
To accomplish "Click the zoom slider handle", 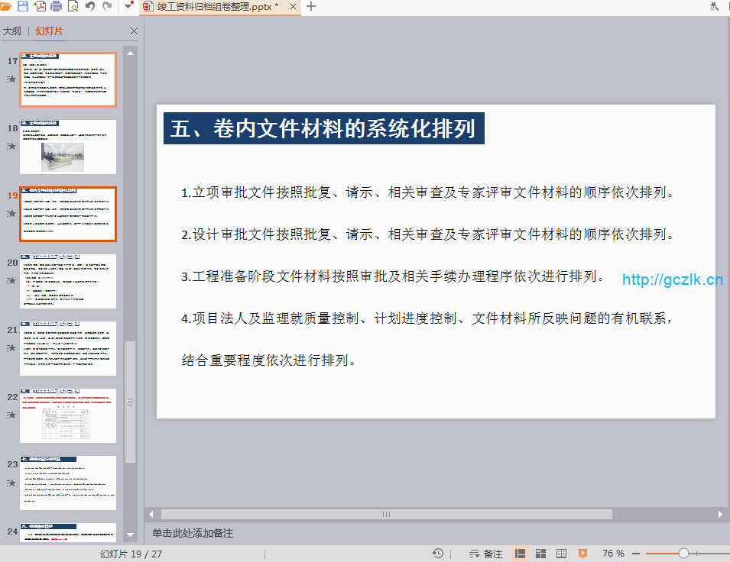I will tap(683, 554).
